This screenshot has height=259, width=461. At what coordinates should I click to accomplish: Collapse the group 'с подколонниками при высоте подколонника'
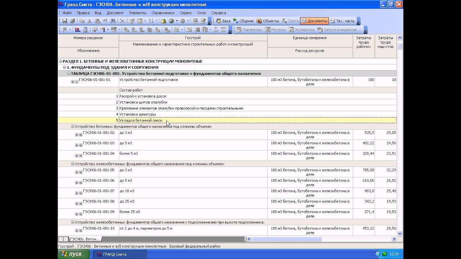coord(72,222)
